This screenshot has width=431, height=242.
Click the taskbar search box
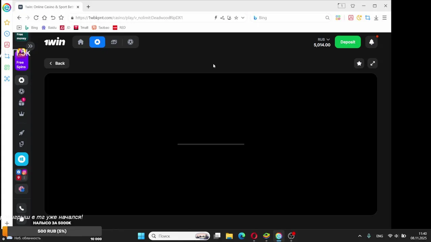click(x=179, y=236)
